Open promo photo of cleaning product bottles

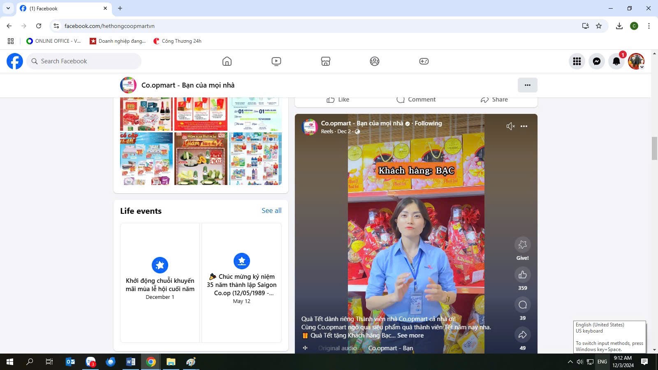tap(255, 159)
